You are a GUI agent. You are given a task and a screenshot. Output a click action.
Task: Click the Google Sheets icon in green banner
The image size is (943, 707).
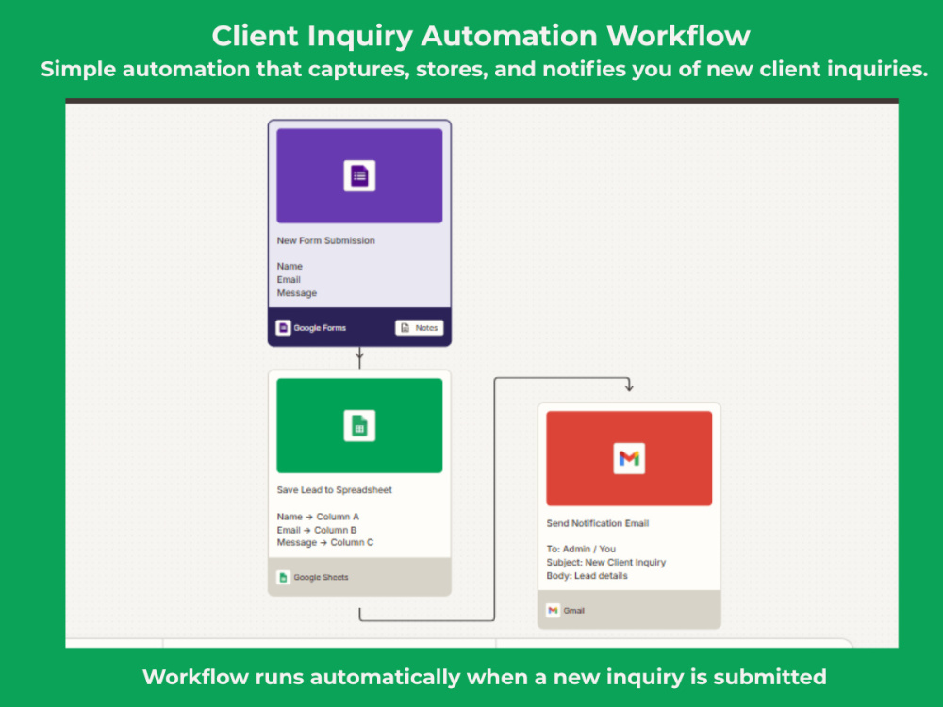359,426
